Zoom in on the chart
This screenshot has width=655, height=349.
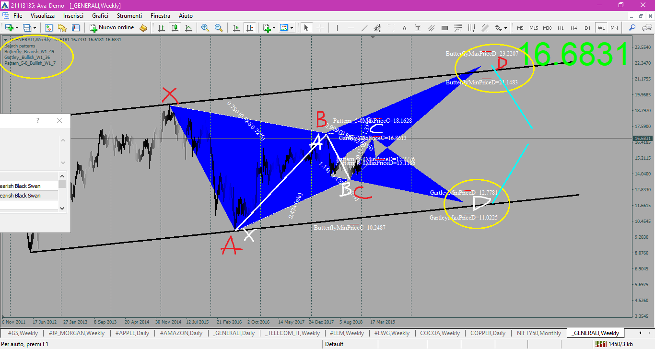pos(205,28)
